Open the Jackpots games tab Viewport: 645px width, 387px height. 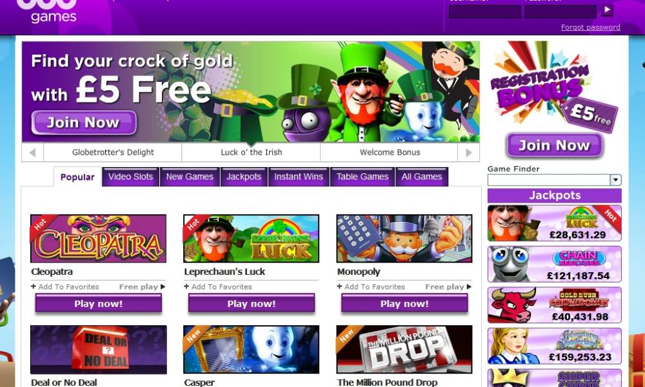[x=244, y=177]
